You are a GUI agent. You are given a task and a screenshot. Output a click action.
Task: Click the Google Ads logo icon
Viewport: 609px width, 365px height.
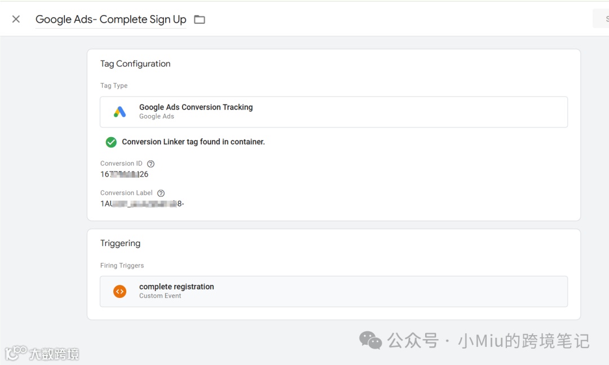click(120, 112)
